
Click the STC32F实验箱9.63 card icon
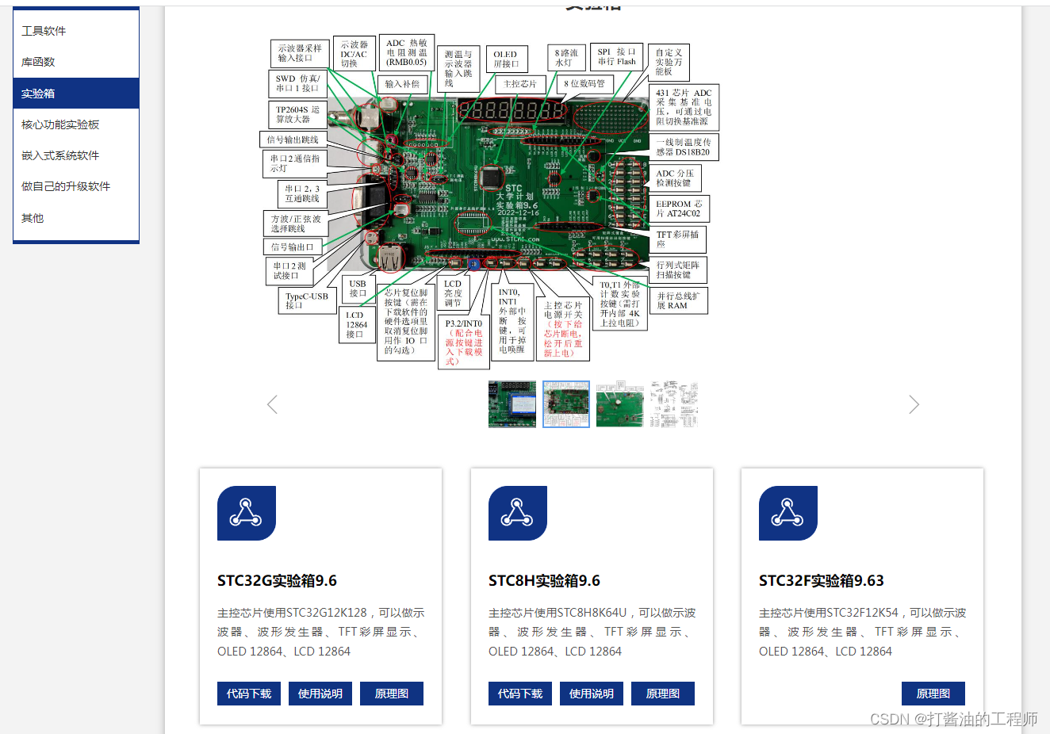click(x=788, y=514)
